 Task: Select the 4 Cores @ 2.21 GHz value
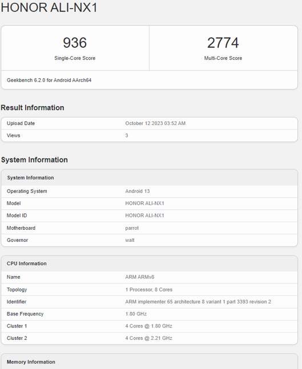tap(148, 338)
